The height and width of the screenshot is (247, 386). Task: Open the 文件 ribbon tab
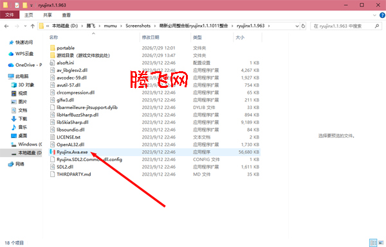(10, 15)
